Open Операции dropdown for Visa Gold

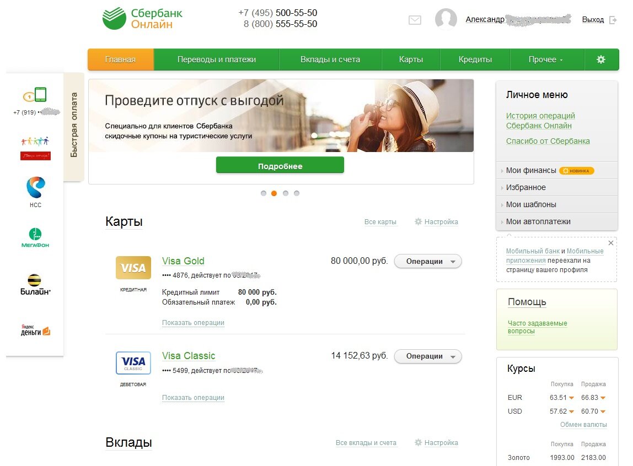pos(428,261)
